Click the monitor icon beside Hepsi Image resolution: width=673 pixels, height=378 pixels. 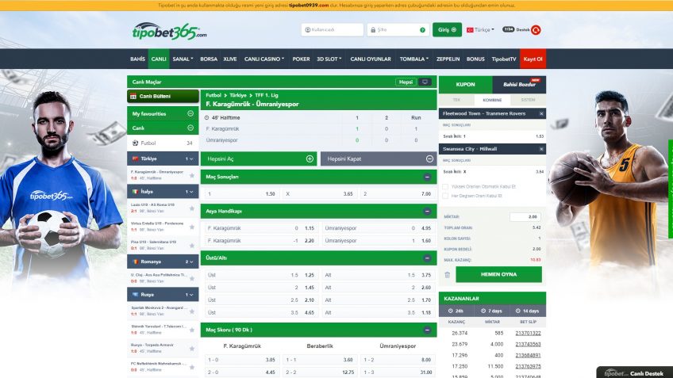click(425, 82)
